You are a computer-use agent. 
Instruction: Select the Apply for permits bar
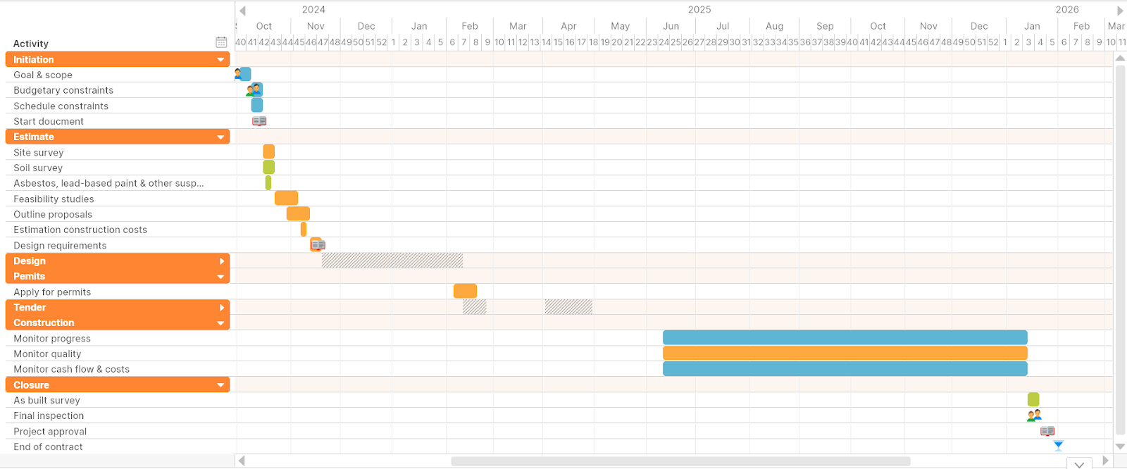click(x=465, y=291)
